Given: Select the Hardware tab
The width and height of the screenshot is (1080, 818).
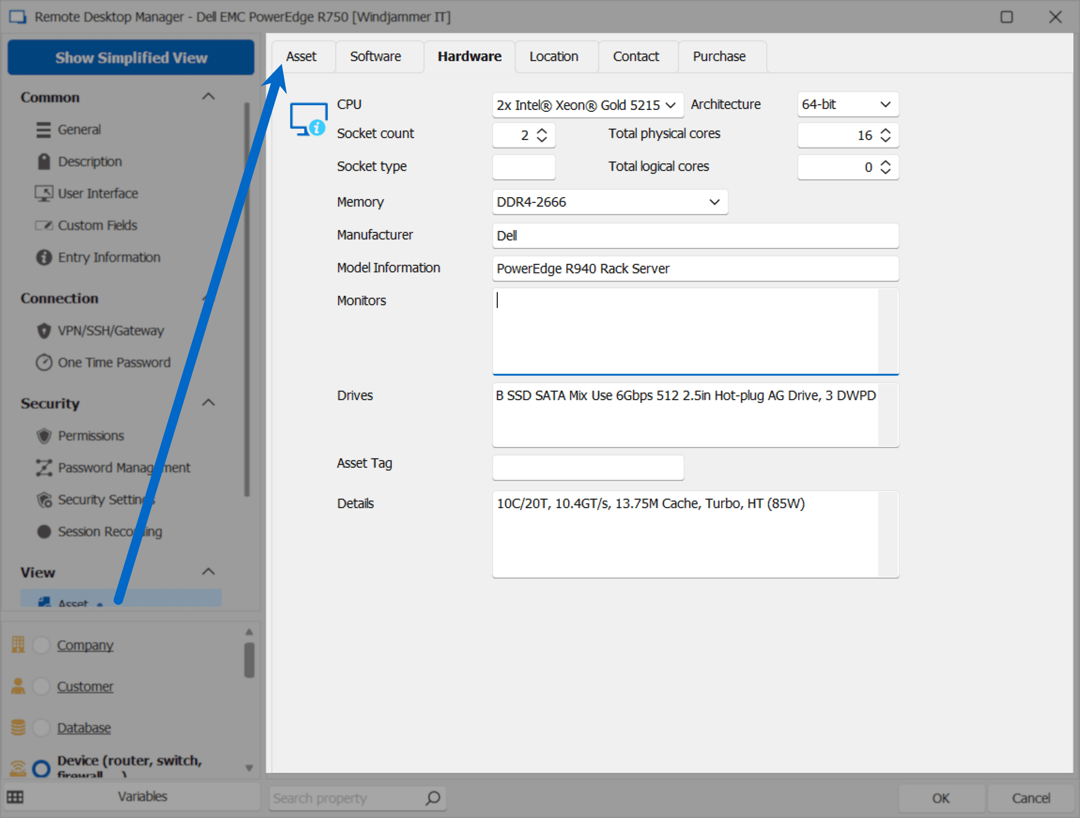Looking at the screenshot, I should tap(469, 57).
